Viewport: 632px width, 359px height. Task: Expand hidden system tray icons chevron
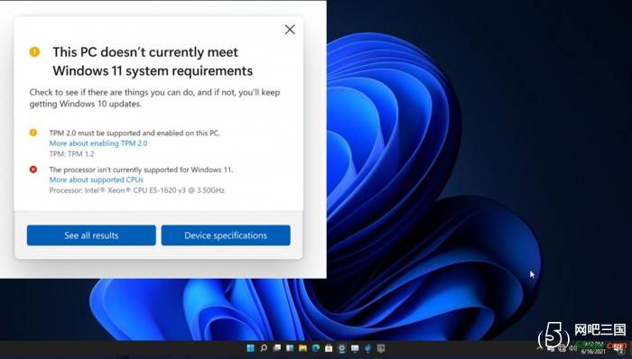pyautogui.click(x=539, y=347)
